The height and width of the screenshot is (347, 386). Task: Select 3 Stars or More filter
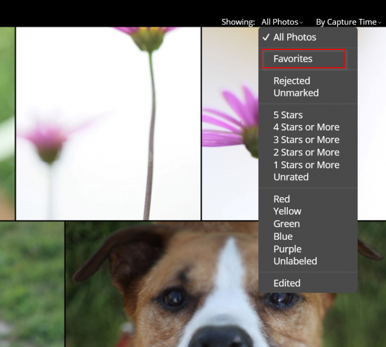click(x=306, y=140)
